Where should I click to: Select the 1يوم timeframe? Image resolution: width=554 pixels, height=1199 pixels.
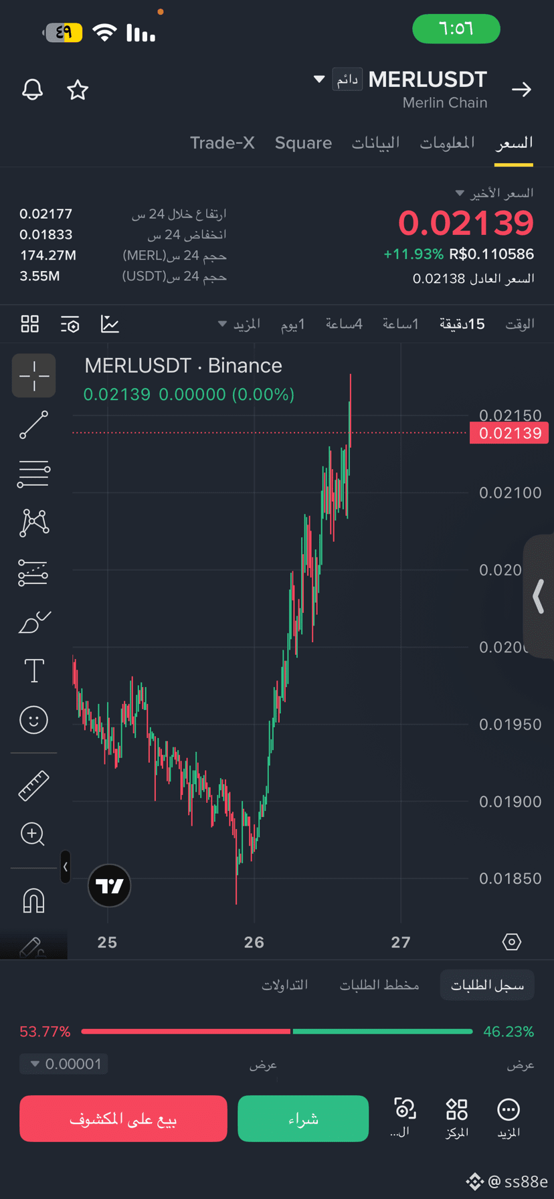click(x=292, y=325)
